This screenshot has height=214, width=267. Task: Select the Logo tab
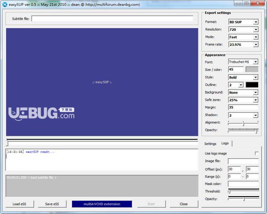coord(225,144)
